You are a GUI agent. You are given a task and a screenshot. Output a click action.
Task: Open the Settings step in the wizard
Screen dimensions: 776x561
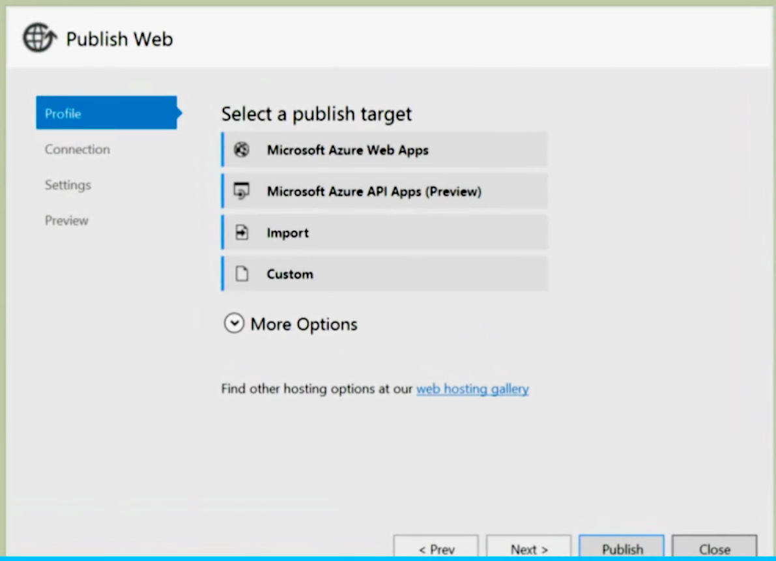68,185
